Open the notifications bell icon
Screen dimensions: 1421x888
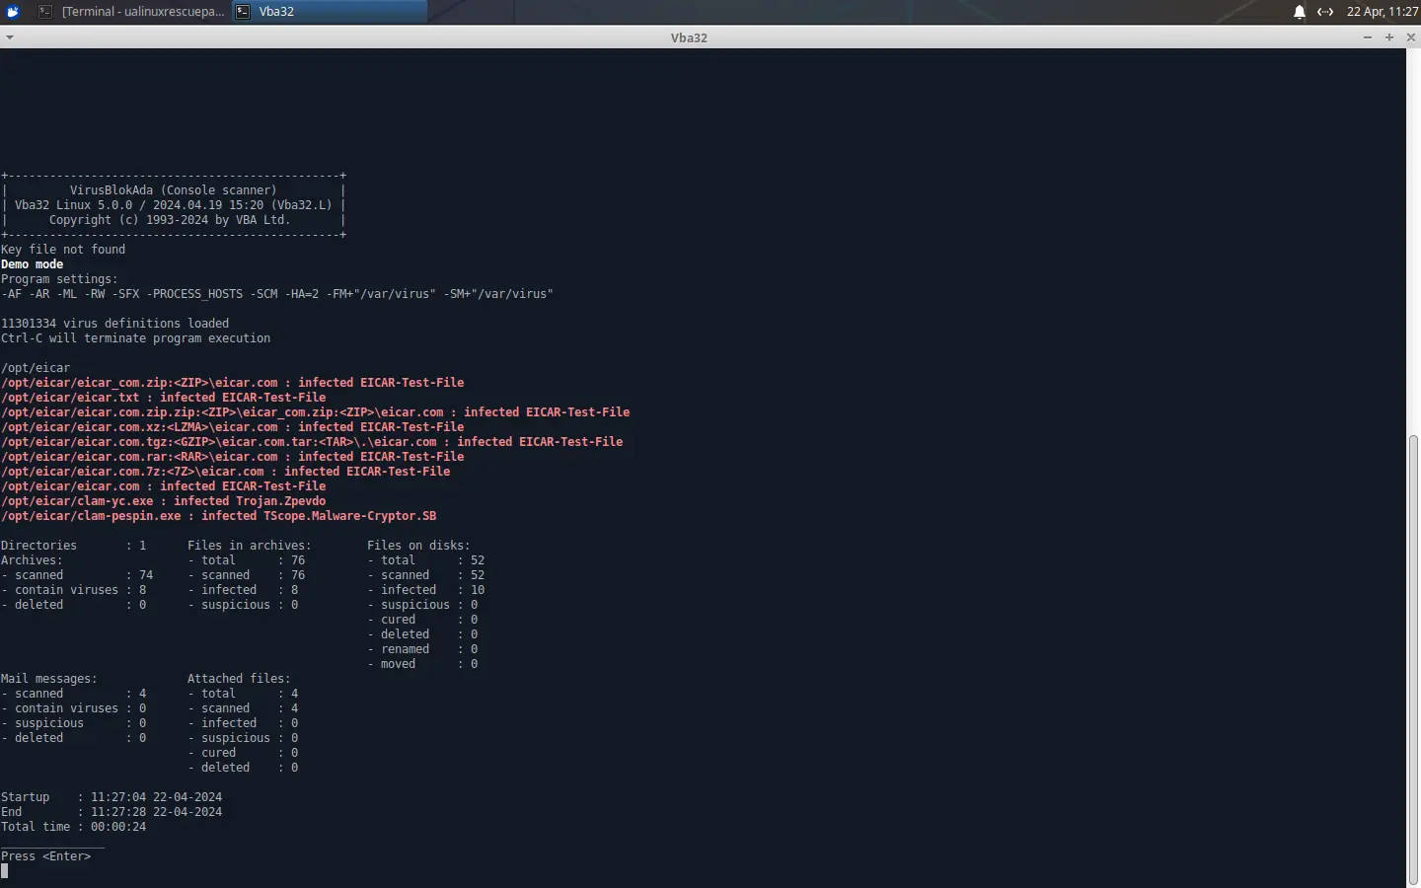tap(1300, 12)
